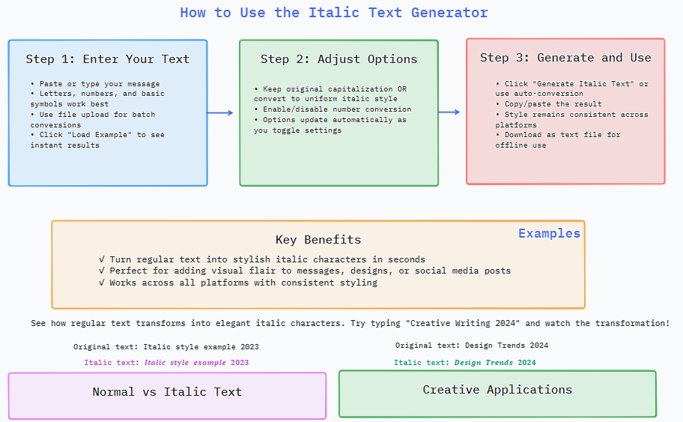Click the checkmark before "Turn regular text"

102,259
